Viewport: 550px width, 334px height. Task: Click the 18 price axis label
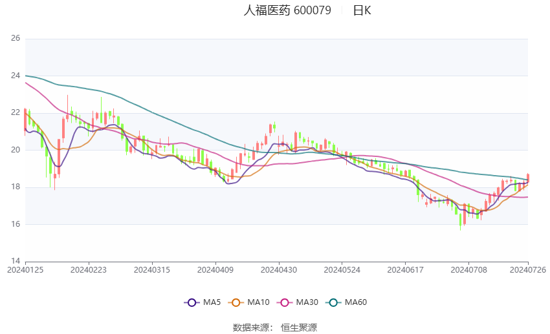coord(16,187)
